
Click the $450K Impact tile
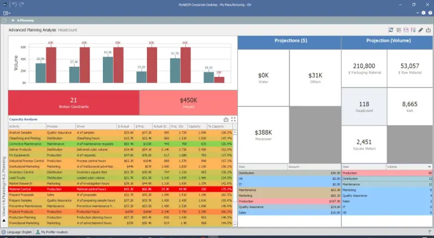pos(188,103)
